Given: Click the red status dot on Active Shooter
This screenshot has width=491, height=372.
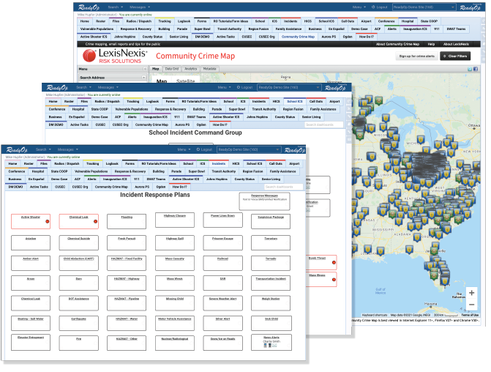Looking at the screenshot, I should point(48,221).
